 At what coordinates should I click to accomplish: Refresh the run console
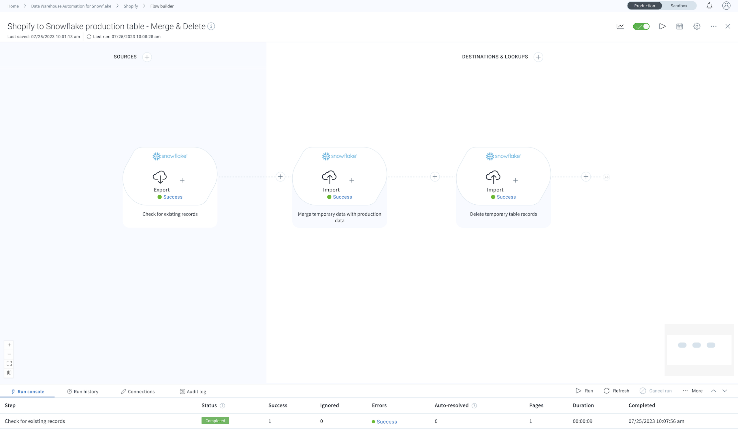pos(616,391)
